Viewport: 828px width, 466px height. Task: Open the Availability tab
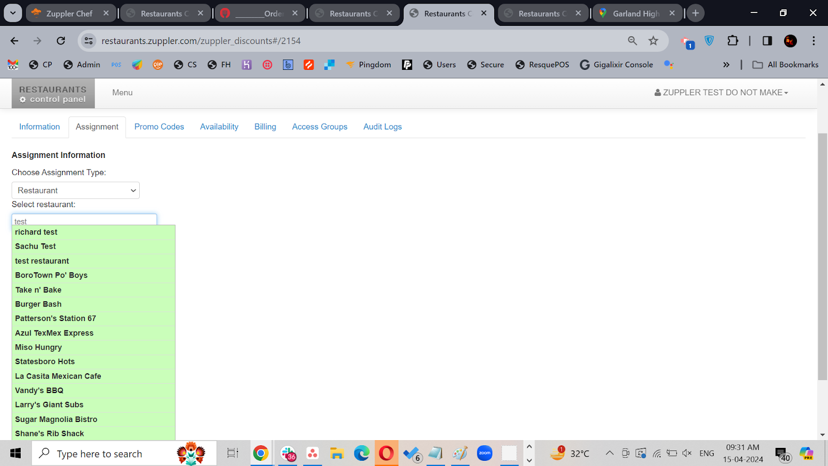(219, 127)
